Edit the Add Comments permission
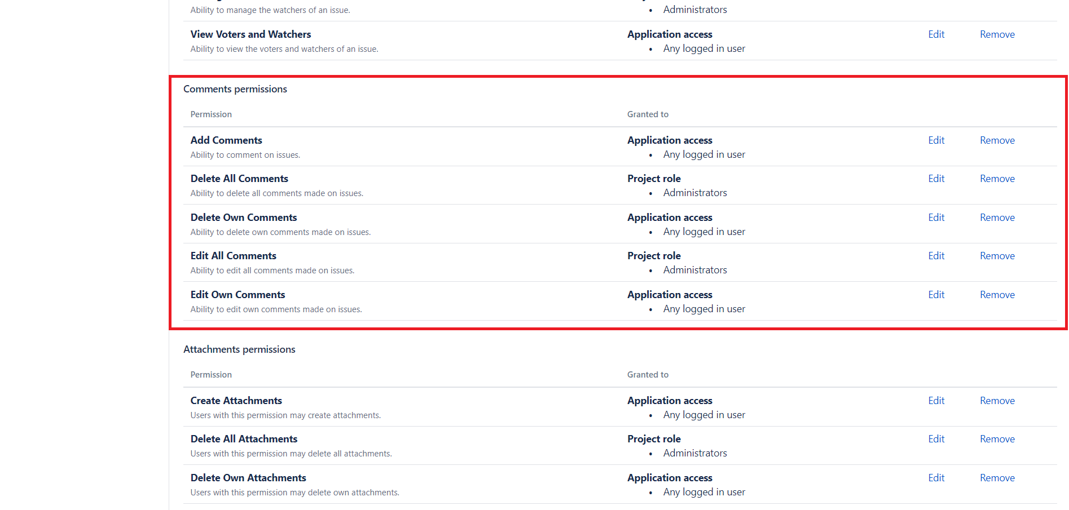 click(936, 140)
